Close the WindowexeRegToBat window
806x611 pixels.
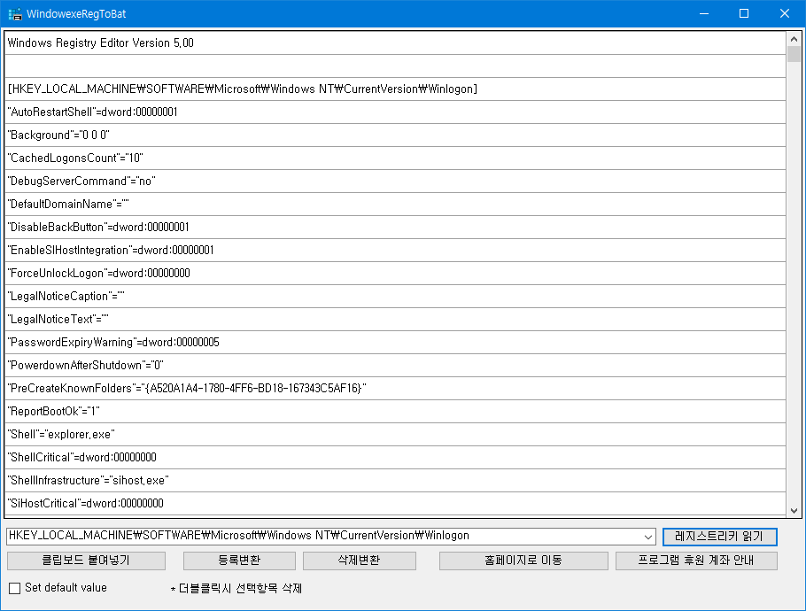(x=785, y=14)
